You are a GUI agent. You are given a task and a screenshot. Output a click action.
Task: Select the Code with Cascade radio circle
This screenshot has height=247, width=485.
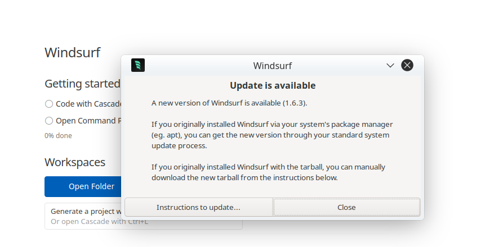pos(49,104)
